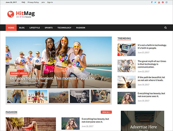Open the LIFESTYLE menu item
This screenshot has width=173, height=131.
35,28
